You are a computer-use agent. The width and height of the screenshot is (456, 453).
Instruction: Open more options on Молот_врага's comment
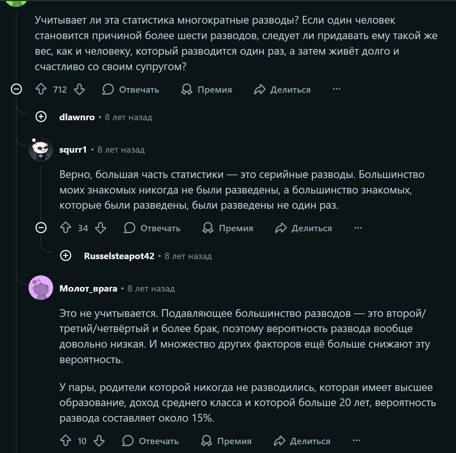click(356, 440)
